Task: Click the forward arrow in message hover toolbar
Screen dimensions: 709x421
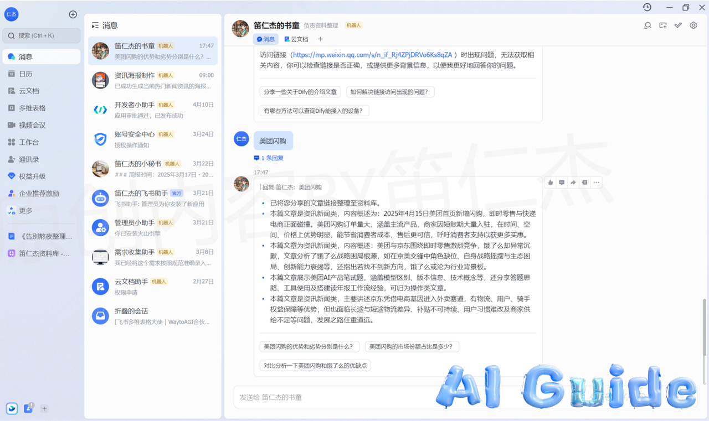Action: 573,183
